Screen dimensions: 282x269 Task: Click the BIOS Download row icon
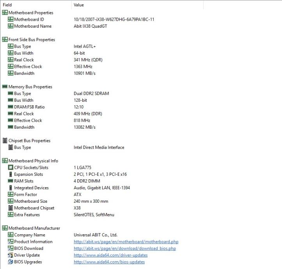[11, 248]
